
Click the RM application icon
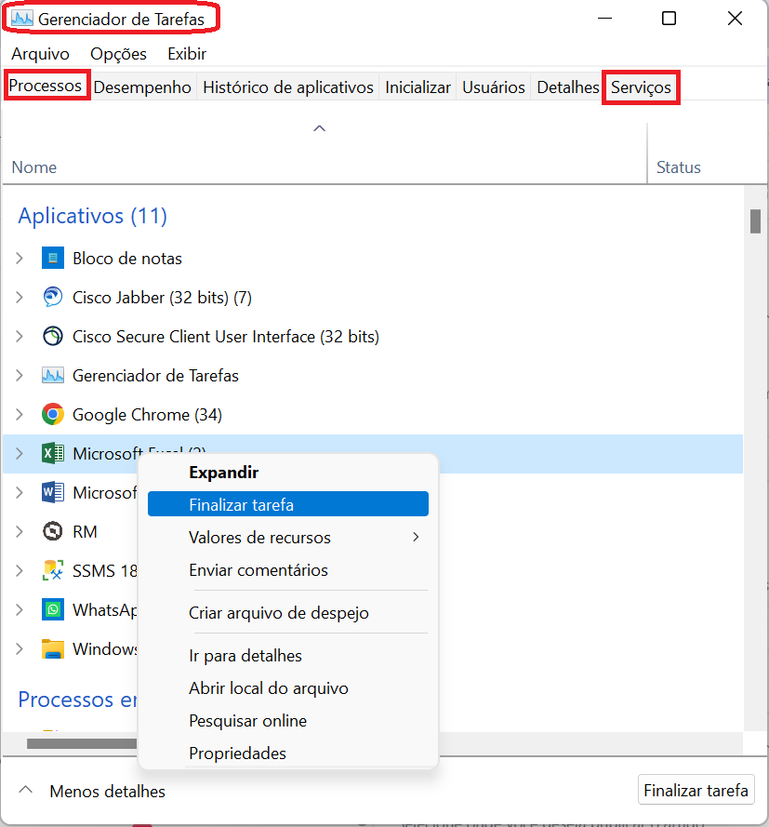[53, 531]
